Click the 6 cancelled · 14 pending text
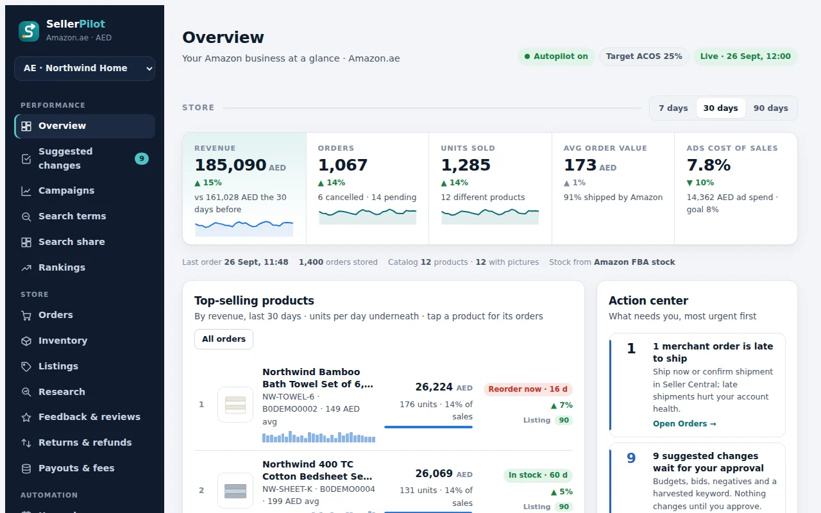 (x=367, y=198)
